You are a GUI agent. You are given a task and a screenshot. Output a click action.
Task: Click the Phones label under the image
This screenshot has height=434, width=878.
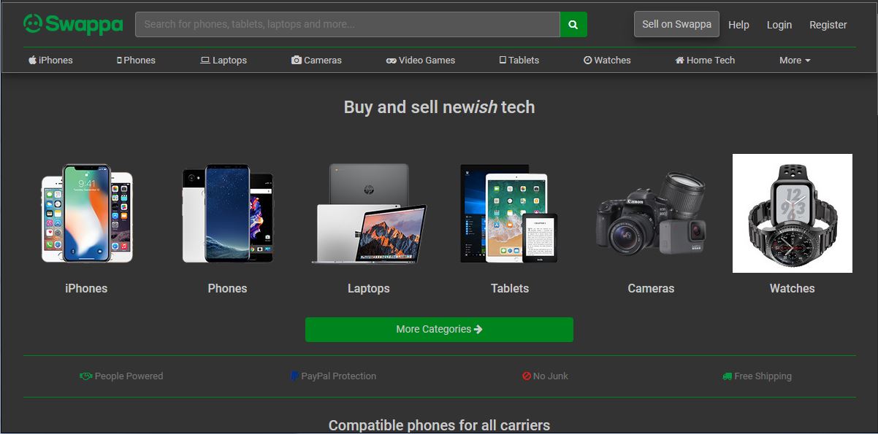tap(227, 289)
